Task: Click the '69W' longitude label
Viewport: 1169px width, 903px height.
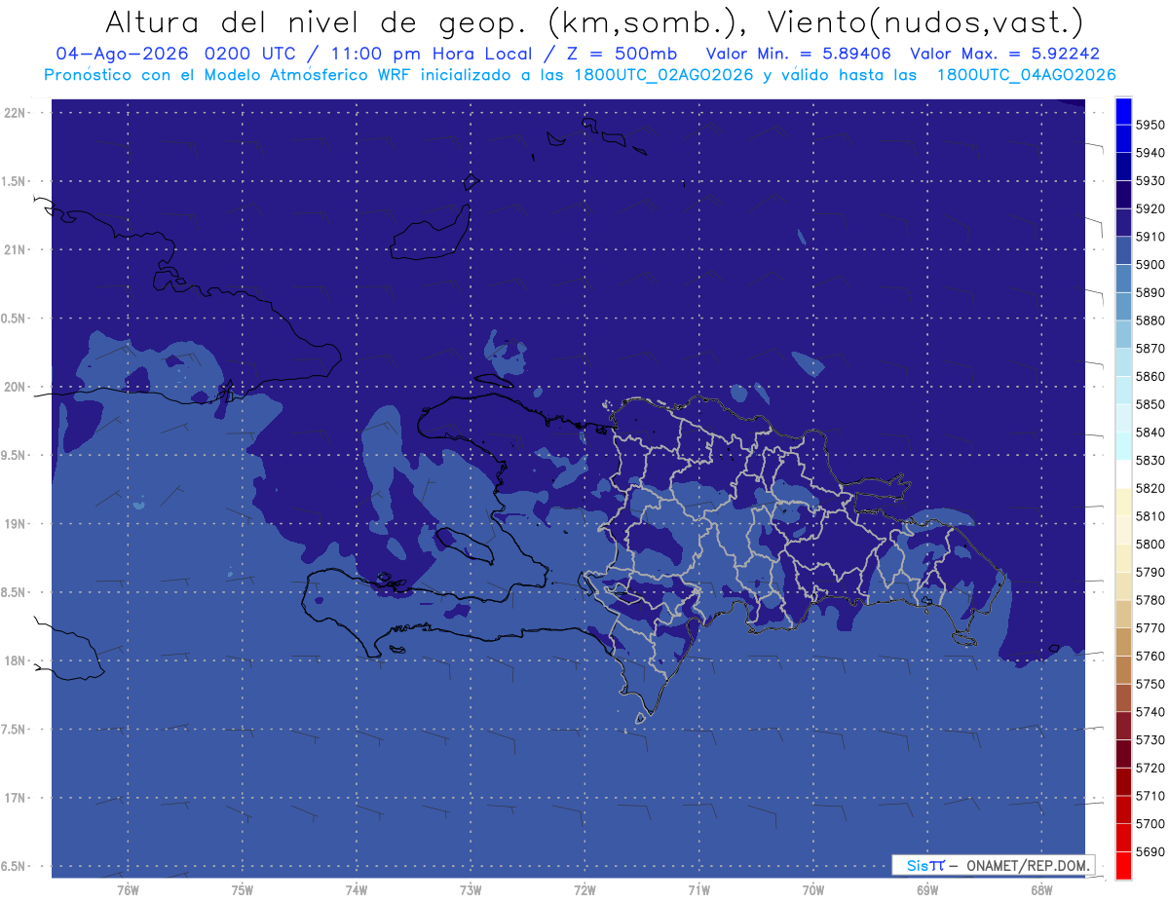Action: tap(927, 890)
